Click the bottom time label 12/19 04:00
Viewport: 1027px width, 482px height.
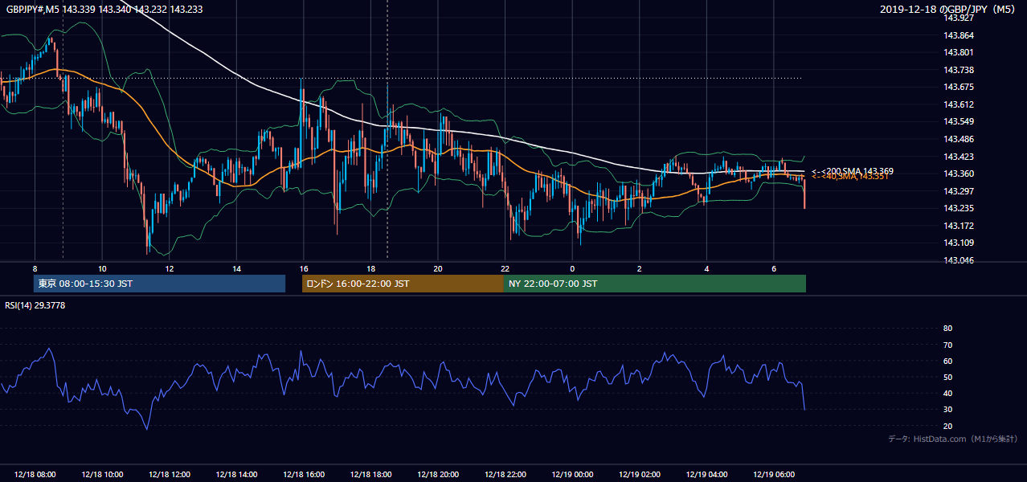click(706, 475)
